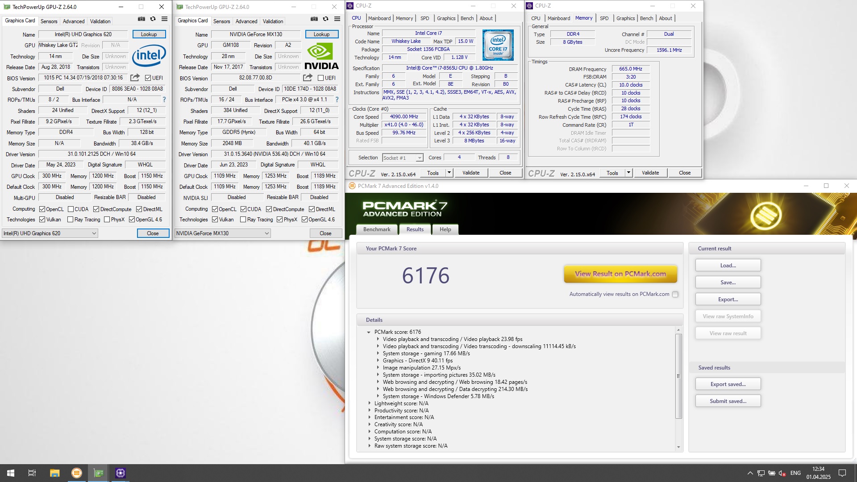Open SPD tab in CPU-Z Memory window
Screen dimensions: 857x482
point(604,18)
